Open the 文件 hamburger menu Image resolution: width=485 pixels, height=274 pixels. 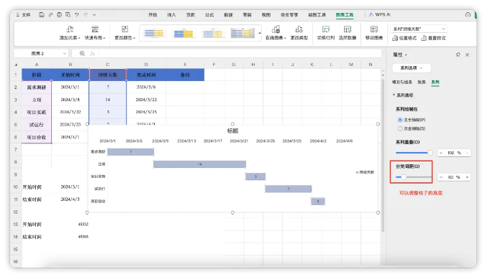23,15
